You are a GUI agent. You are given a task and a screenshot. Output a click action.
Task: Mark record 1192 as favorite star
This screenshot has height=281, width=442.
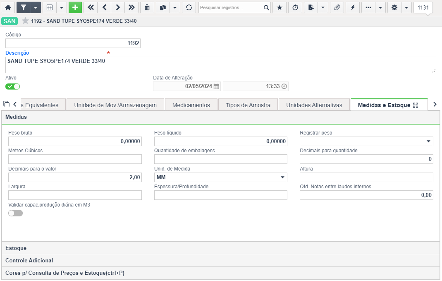point(25,21)
